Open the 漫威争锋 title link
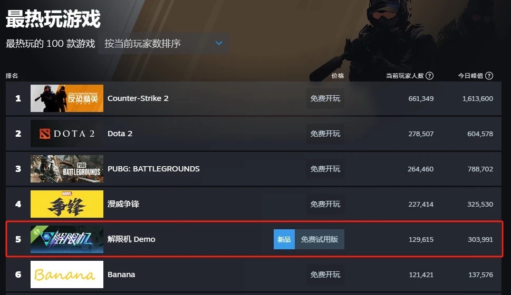This screenshot has height=295, width=511. pyautogui.click(x=123, y=204)
